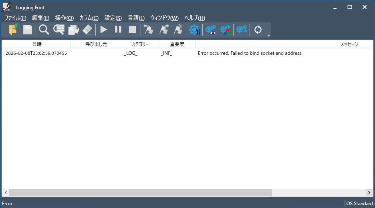
Task: Click the カテゴリー column header
Action: pyautogui.click(x=140, y=44)
